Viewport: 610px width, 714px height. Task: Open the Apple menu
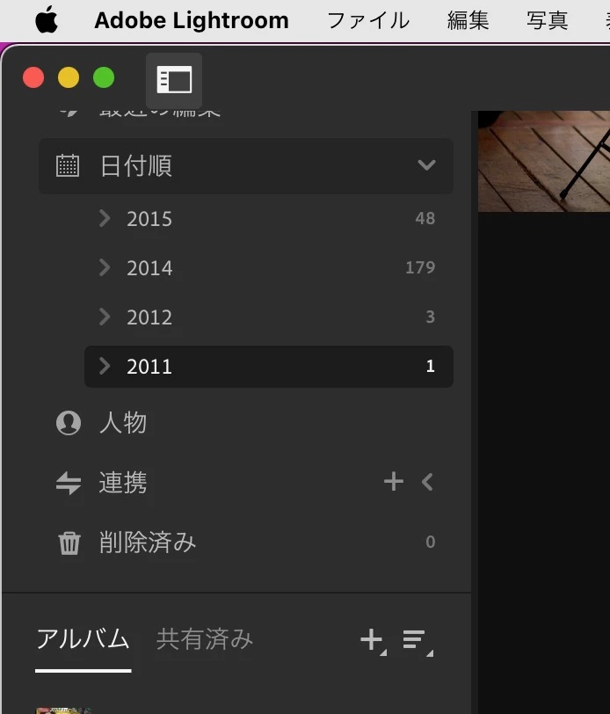[x=47, y=20]
